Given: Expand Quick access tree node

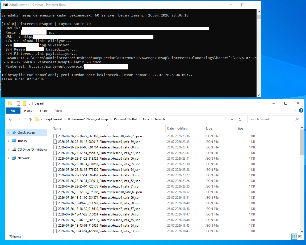Looking at the screenshot, I should pos(9,132).
